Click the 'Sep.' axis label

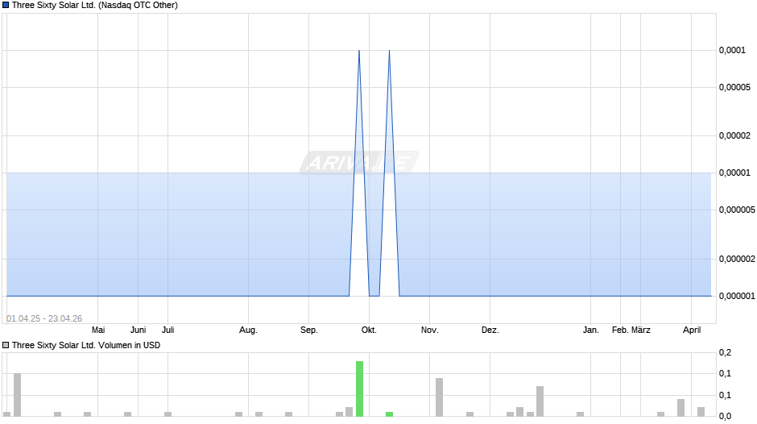[x=309, y=330]
